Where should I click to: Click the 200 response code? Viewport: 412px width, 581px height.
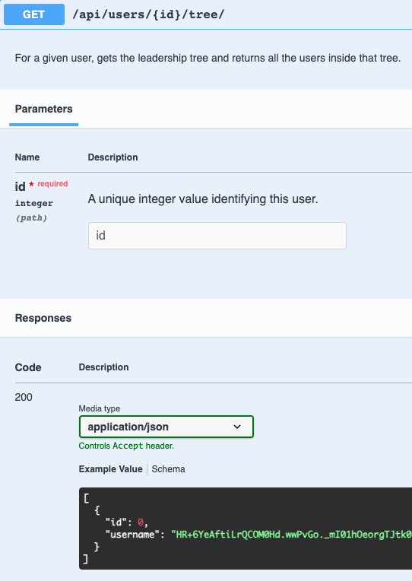click(24, 397)
